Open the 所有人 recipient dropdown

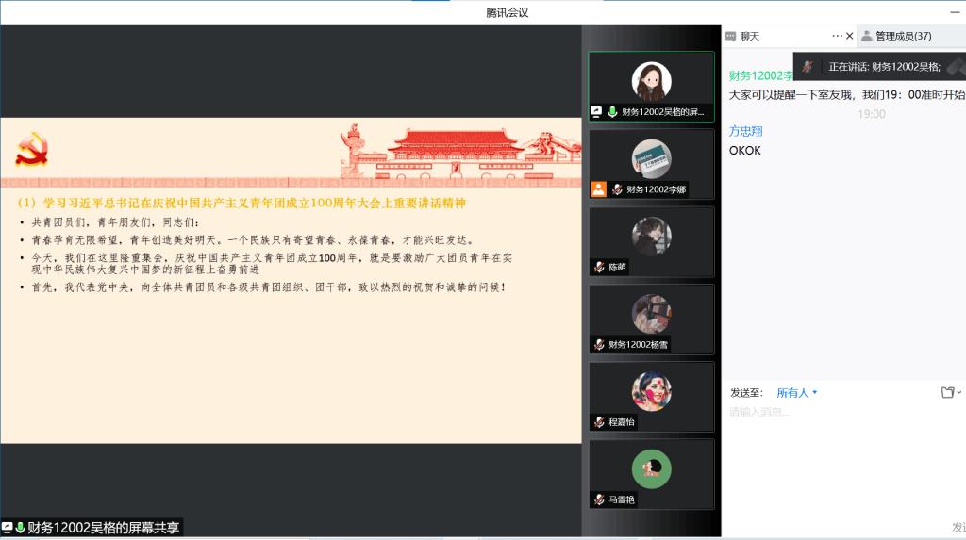coord(796,393)
